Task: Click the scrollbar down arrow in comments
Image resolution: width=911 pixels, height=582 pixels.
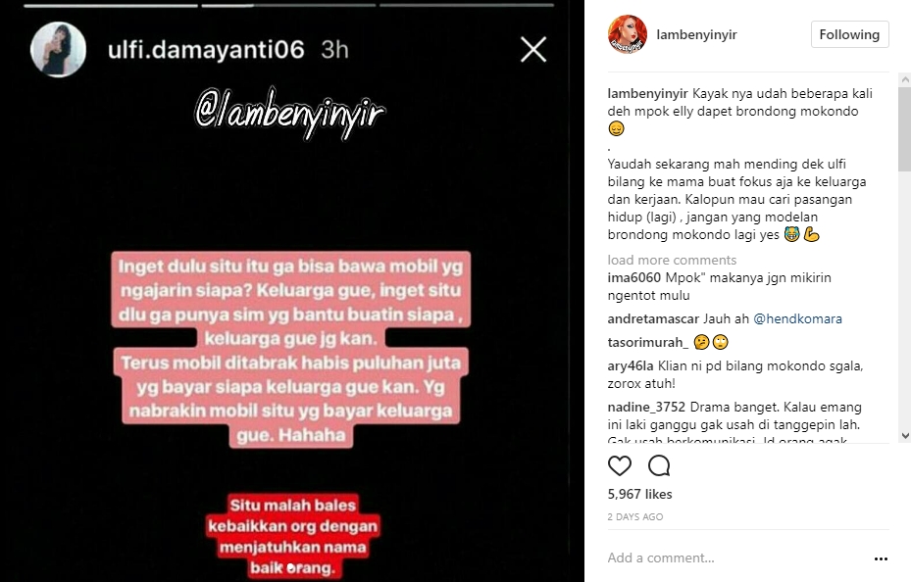Action: (x=904, y=436)
